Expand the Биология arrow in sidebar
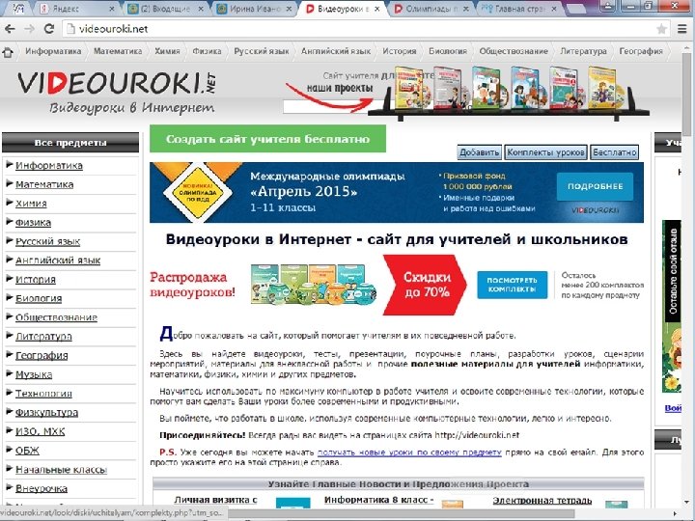The height and width of the screenshot is (521, 695). pos(10,298)
